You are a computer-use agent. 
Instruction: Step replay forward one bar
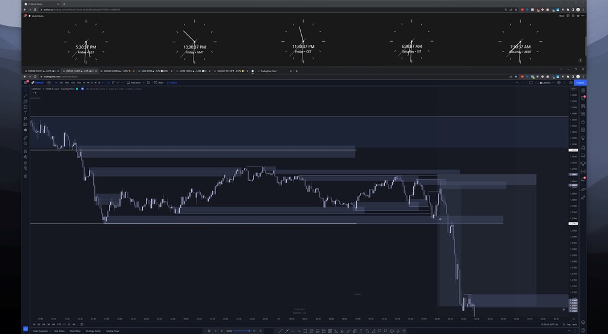222,331
